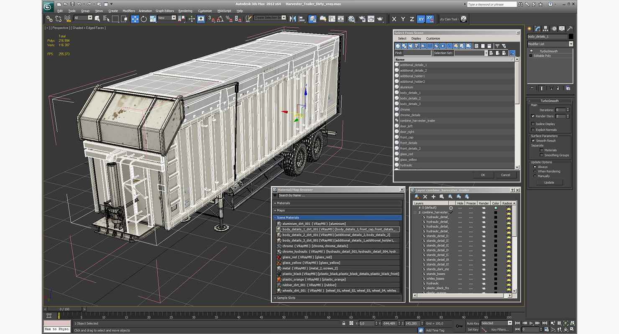Open the Edit menu
The width and height of the screenshot is (619, 334).
coord(60,11)
